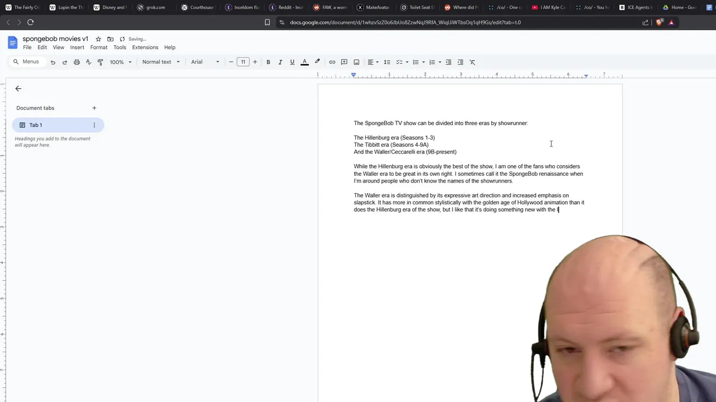This screenshot has width=716, height=402.
Task: Insert a bulleted list
Action: 416,62
